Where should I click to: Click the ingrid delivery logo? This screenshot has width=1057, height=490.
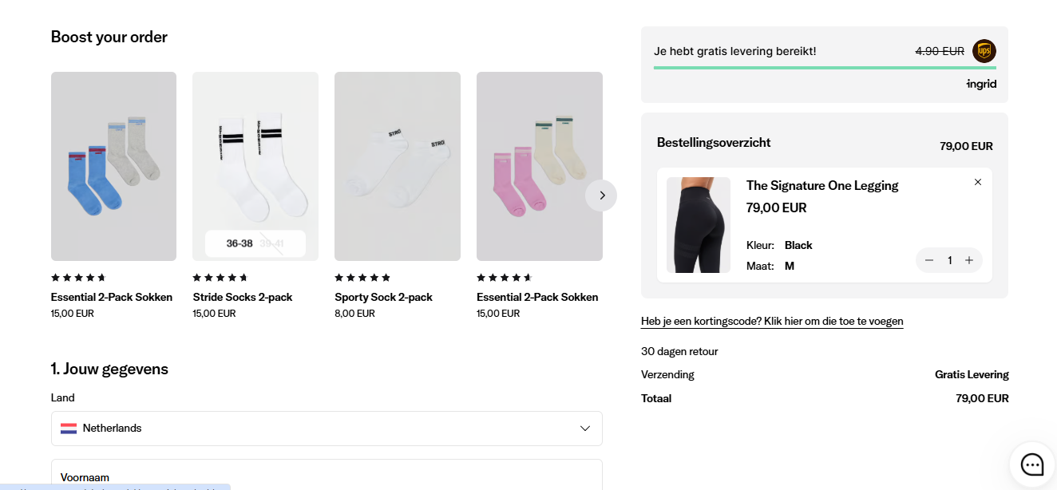point(981,84)
